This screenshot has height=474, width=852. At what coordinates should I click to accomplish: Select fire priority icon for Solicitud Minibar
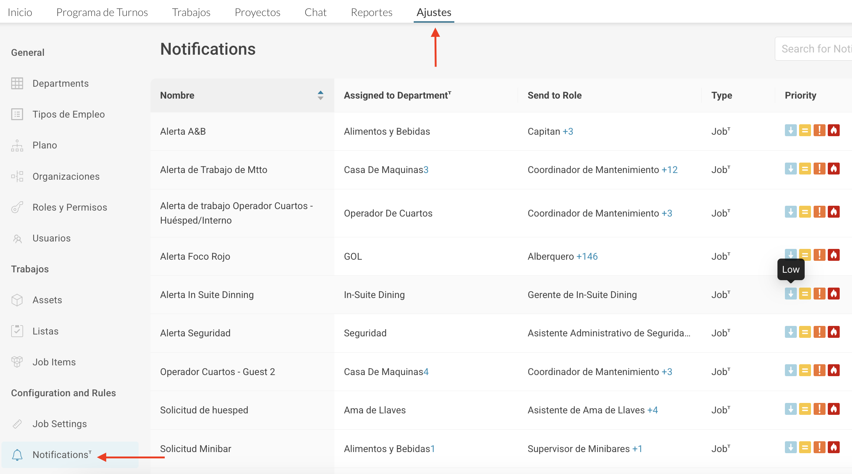(x=834, y=448)
